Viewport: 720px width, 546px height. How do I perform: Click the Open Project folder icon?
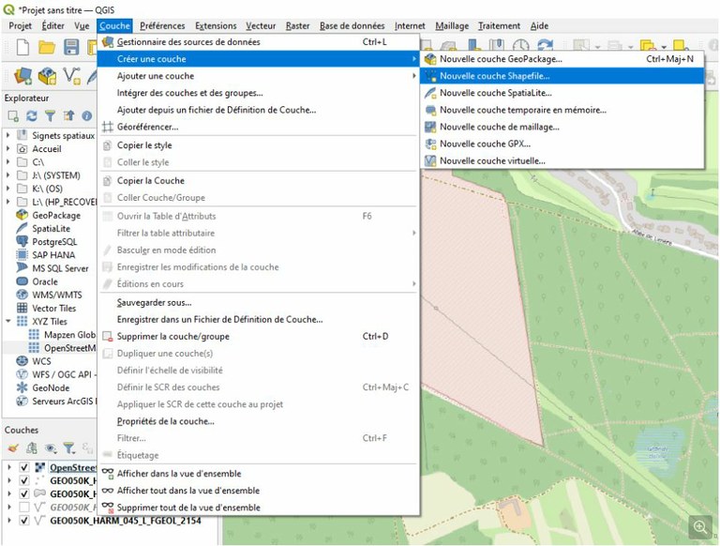click(48, 47)
